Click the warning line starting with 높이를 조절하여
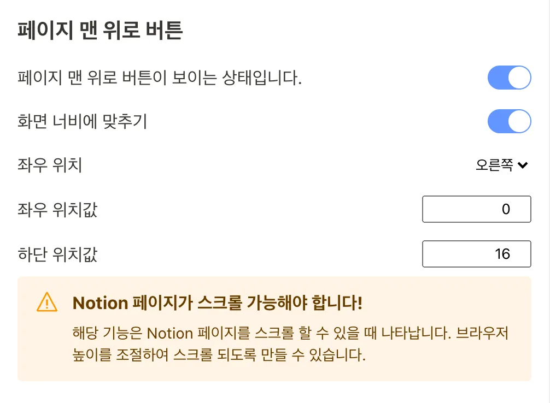This screenshot has width=550, height=403. pos(218,356)
